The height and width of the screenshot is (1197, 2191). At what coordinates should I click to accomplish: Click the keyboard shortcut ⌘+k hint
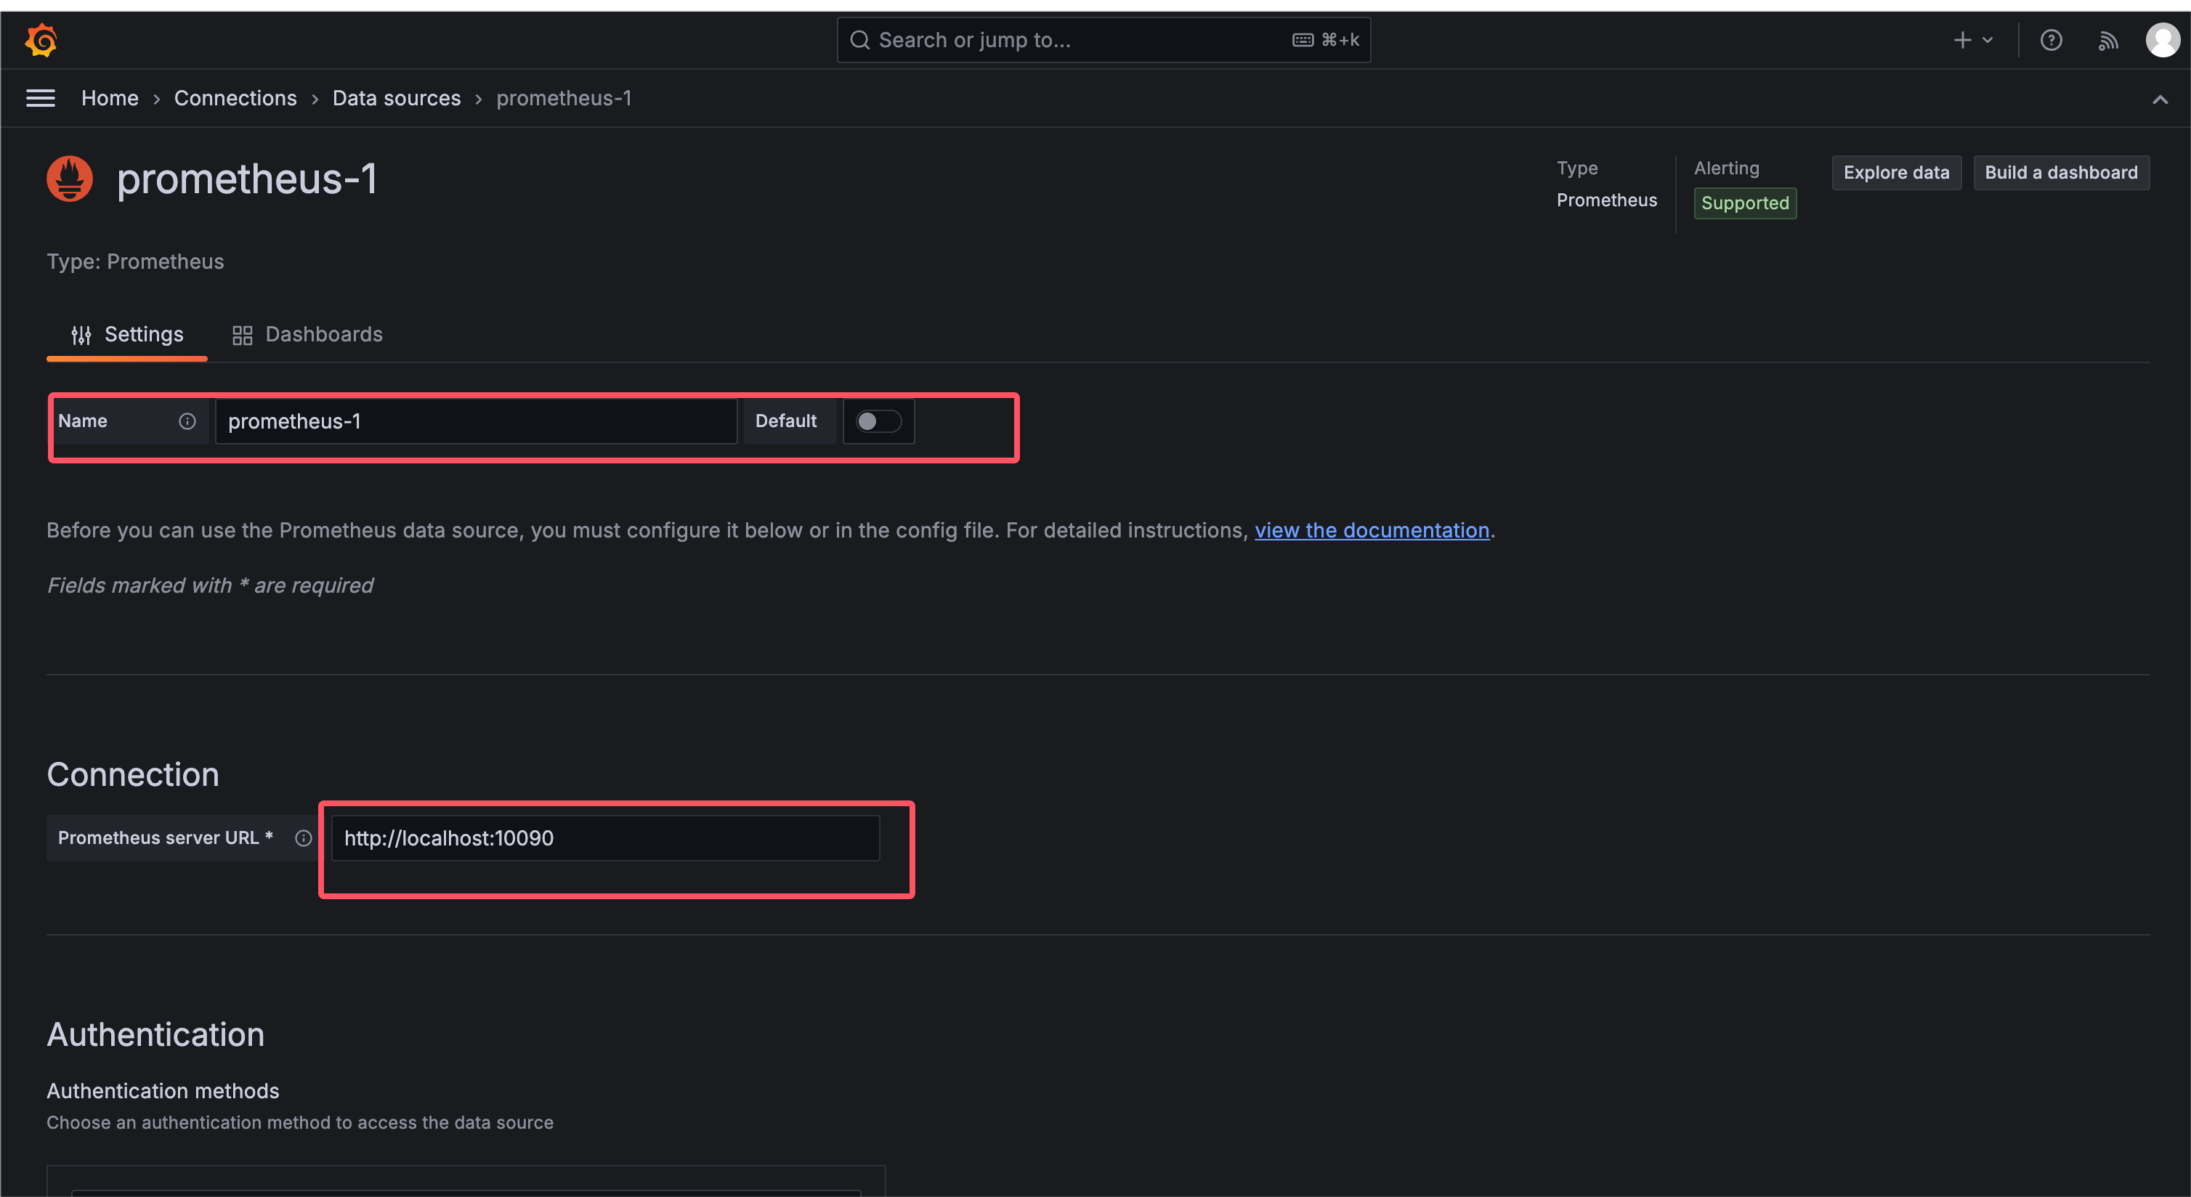point(1326,40)
